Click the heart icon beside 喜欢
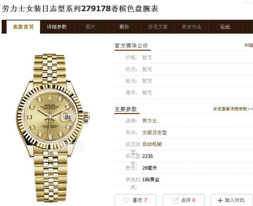This screenshot has width=253, height=206. pyautogui.click(x=127, y=200)
